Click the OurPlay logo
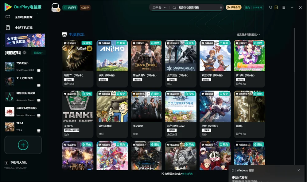The image size is (307, 182). coord(23,7)
